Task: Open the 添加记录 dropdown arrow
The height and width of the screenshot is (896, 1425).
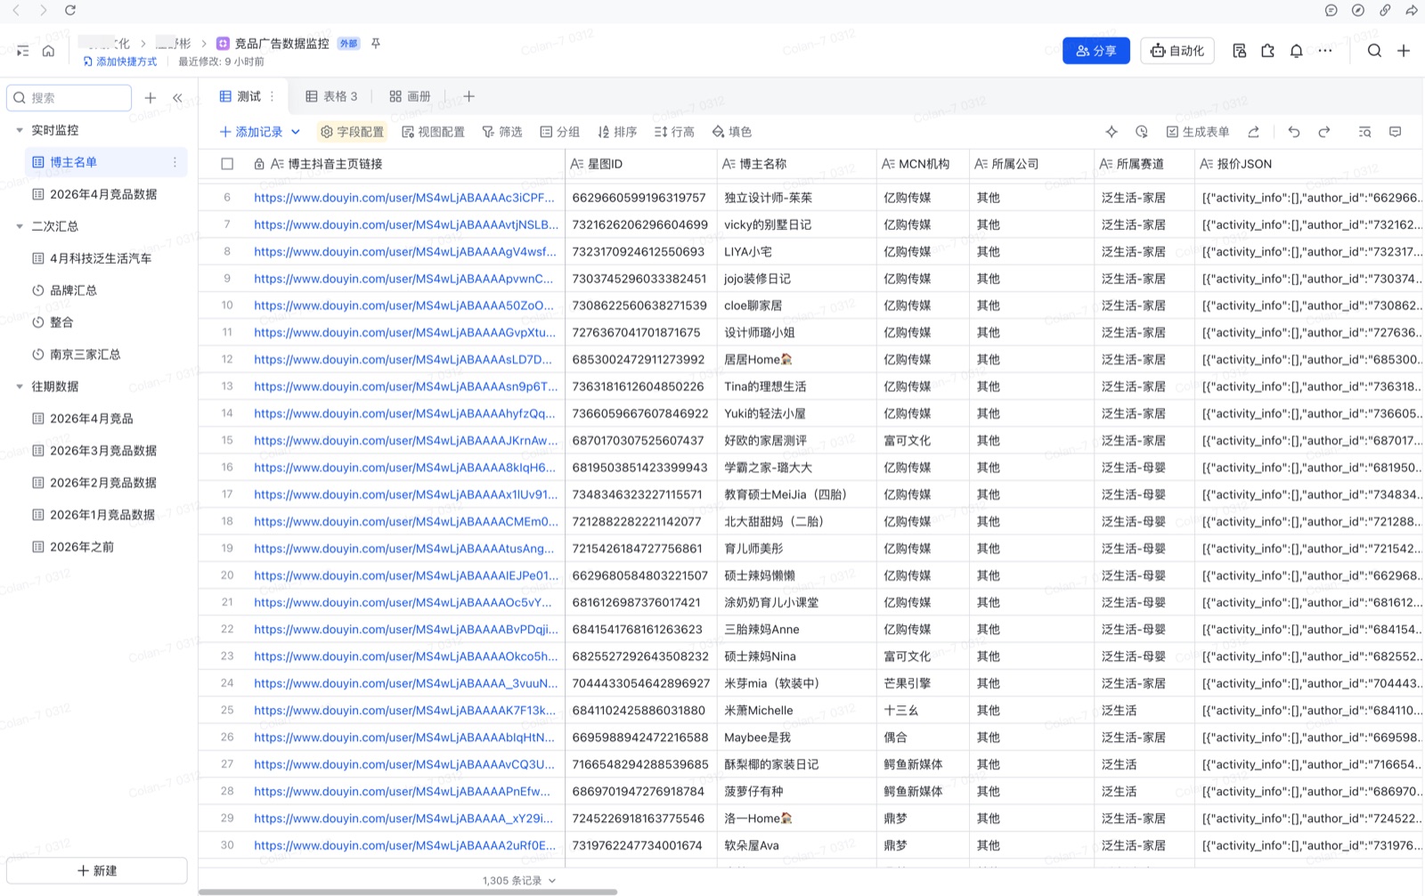Action: [x=296, y=132]
